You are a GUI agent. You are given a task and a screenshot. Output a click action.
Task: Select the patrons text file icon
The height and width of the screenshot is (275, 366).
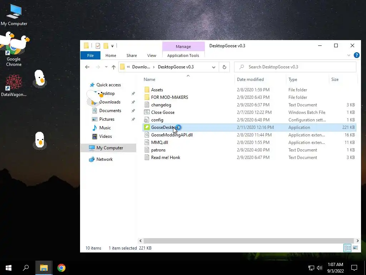(147, 150)
